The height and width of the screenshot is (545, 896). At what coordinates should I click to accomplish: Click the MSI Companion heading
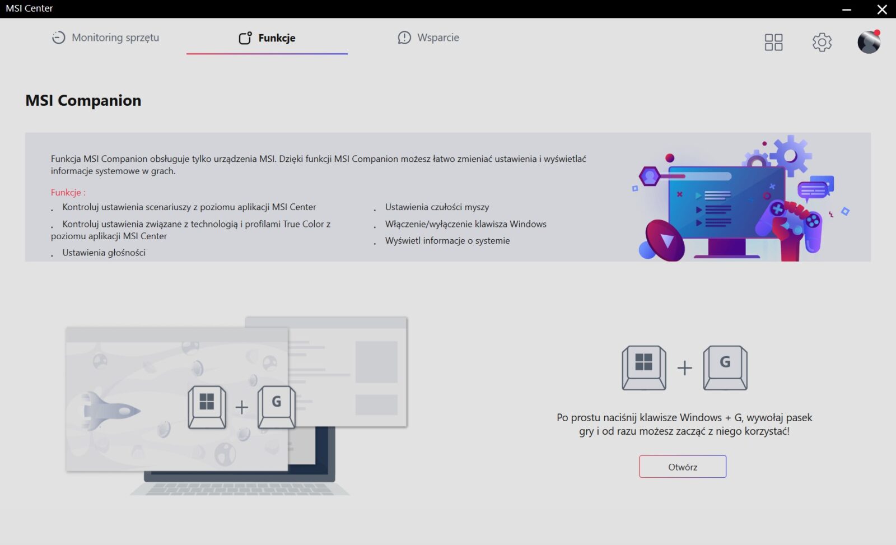tap(83, 100)
